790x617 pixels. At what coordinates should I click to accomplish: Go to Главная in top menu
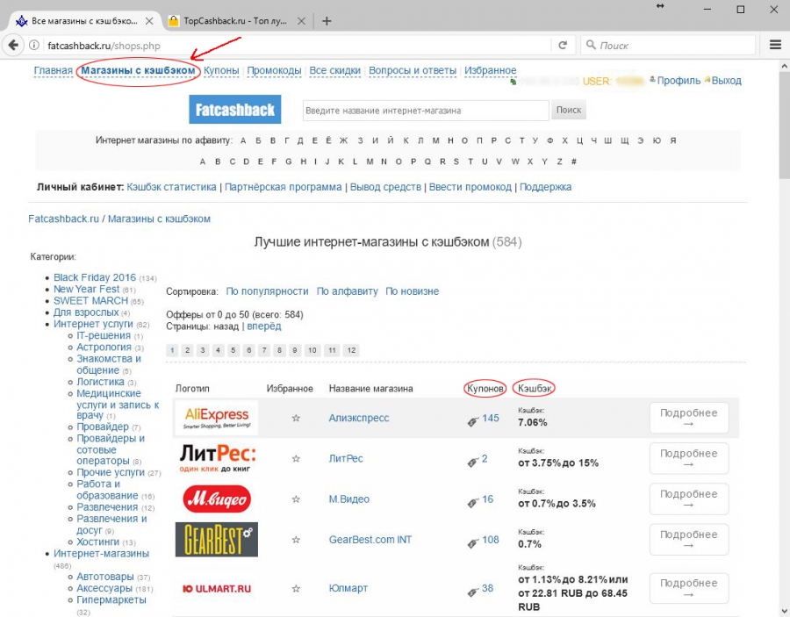click(x=54, y=70)
